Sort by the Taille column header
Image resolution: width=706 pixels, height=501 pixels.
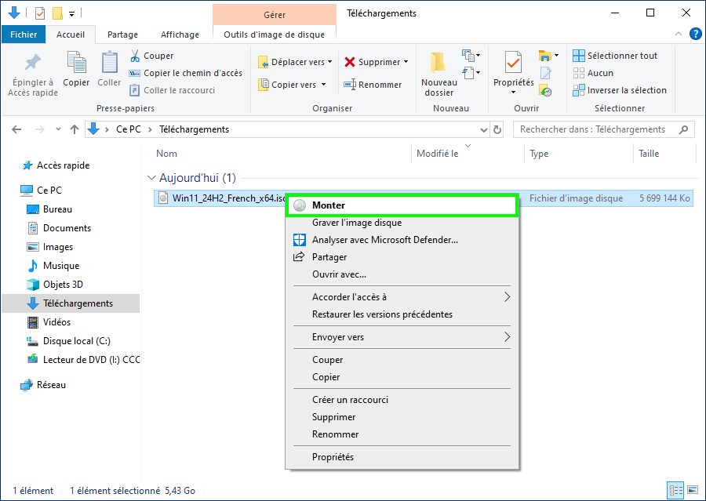click(649, 154)
